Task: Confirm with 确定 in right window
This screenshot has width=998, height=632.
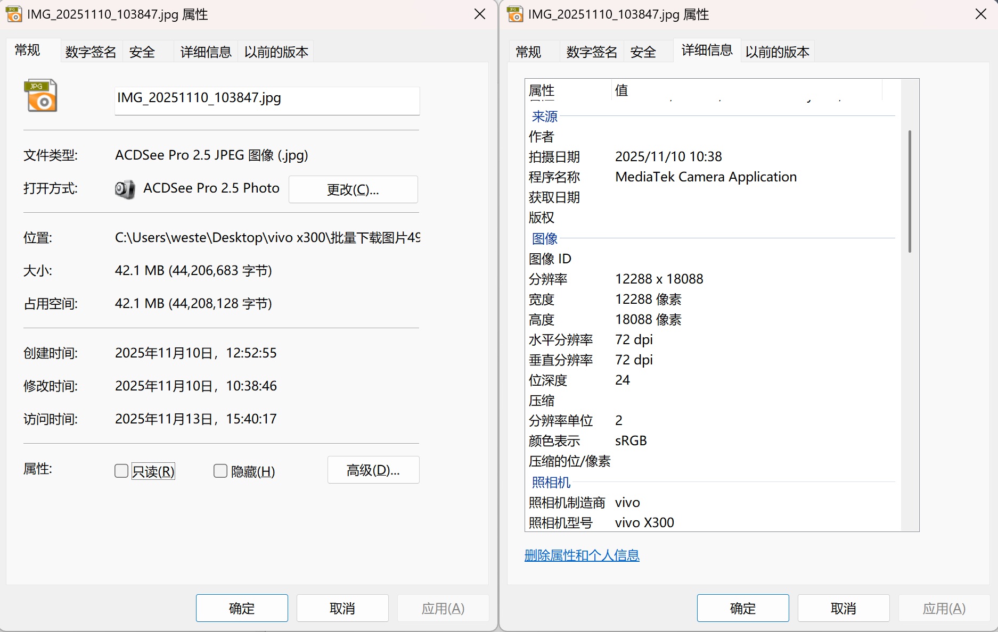Action: (743, 608)
